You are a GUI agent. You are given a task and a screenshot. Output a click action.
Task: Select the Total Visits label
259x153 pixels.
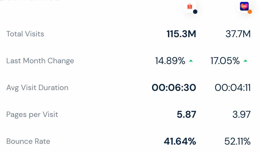pos(25,34)
